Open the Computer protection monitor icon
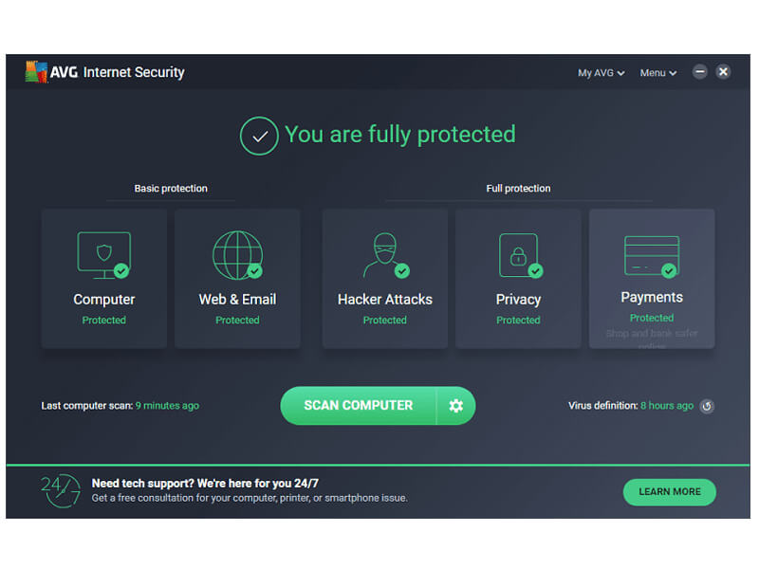The width and height of the screenshot is (759, 569). (x=103, y=255)
